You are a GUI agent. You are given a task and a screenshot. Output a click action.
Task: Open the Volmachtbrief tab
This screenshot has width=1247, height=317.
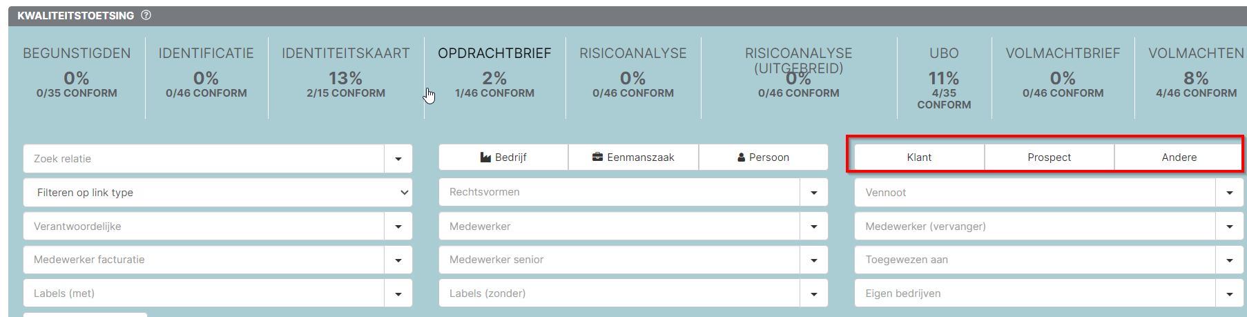tap(1063, 72)
